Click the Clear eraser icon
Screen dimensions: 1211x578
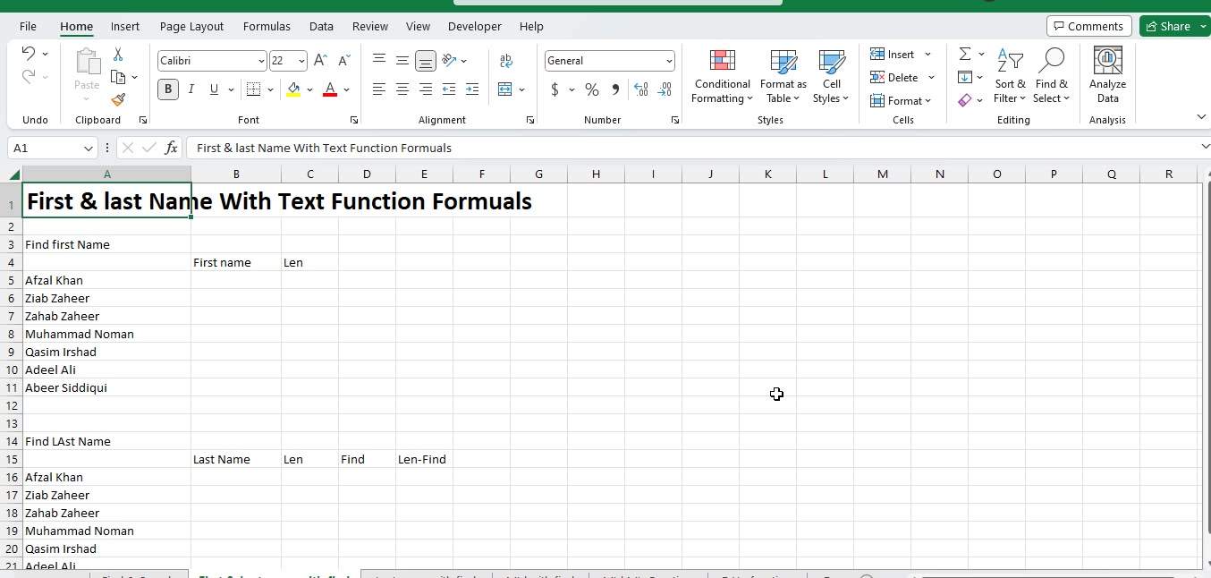[965, 100]
